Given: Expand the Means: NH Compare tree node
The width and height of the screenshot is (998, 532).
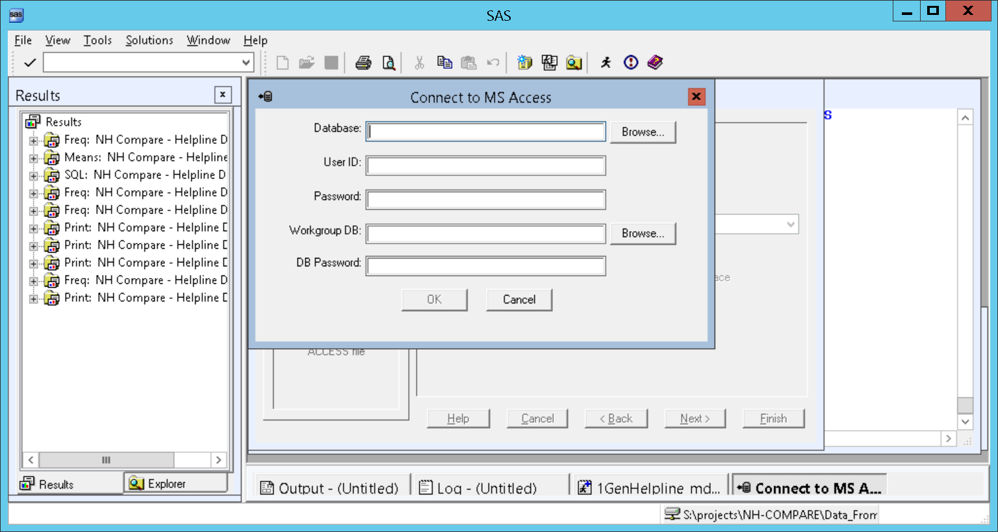Looking at the screenshot, I should point(33,158).
